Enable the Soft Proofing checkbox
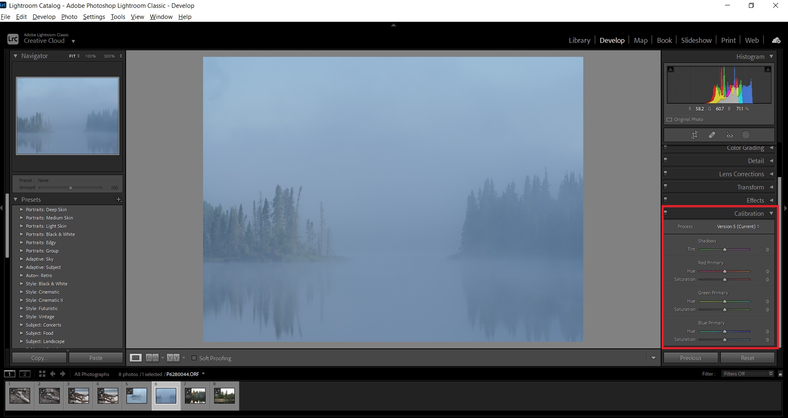 [x=194, y=358]
